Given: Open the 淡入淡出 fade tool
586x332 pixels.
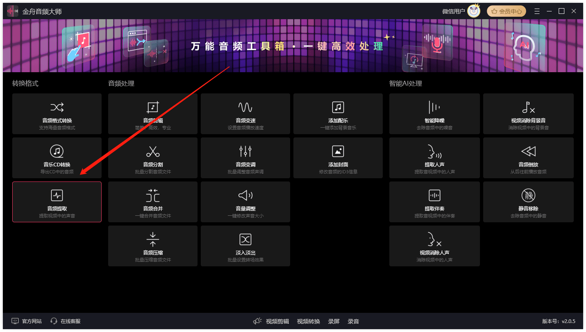Looking at the screenshot, I should click(x=245, y=240).
